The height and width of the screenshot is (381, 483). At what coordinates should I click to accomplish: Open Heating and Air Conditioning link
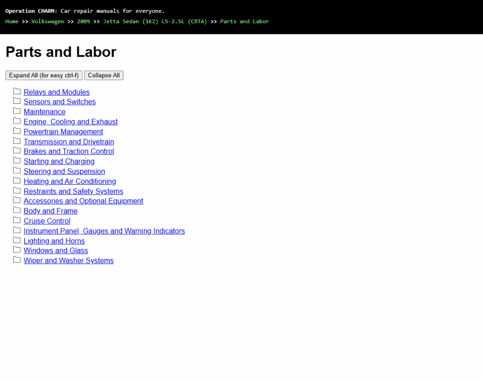69,181
